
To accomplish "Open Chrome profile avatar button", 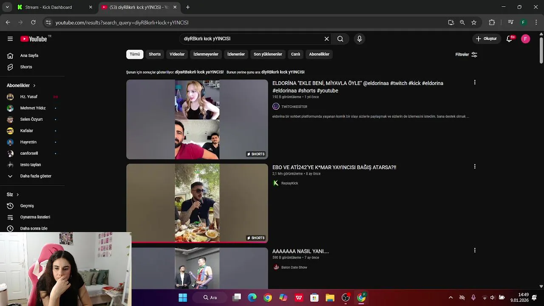I will (x=524, y=23).
